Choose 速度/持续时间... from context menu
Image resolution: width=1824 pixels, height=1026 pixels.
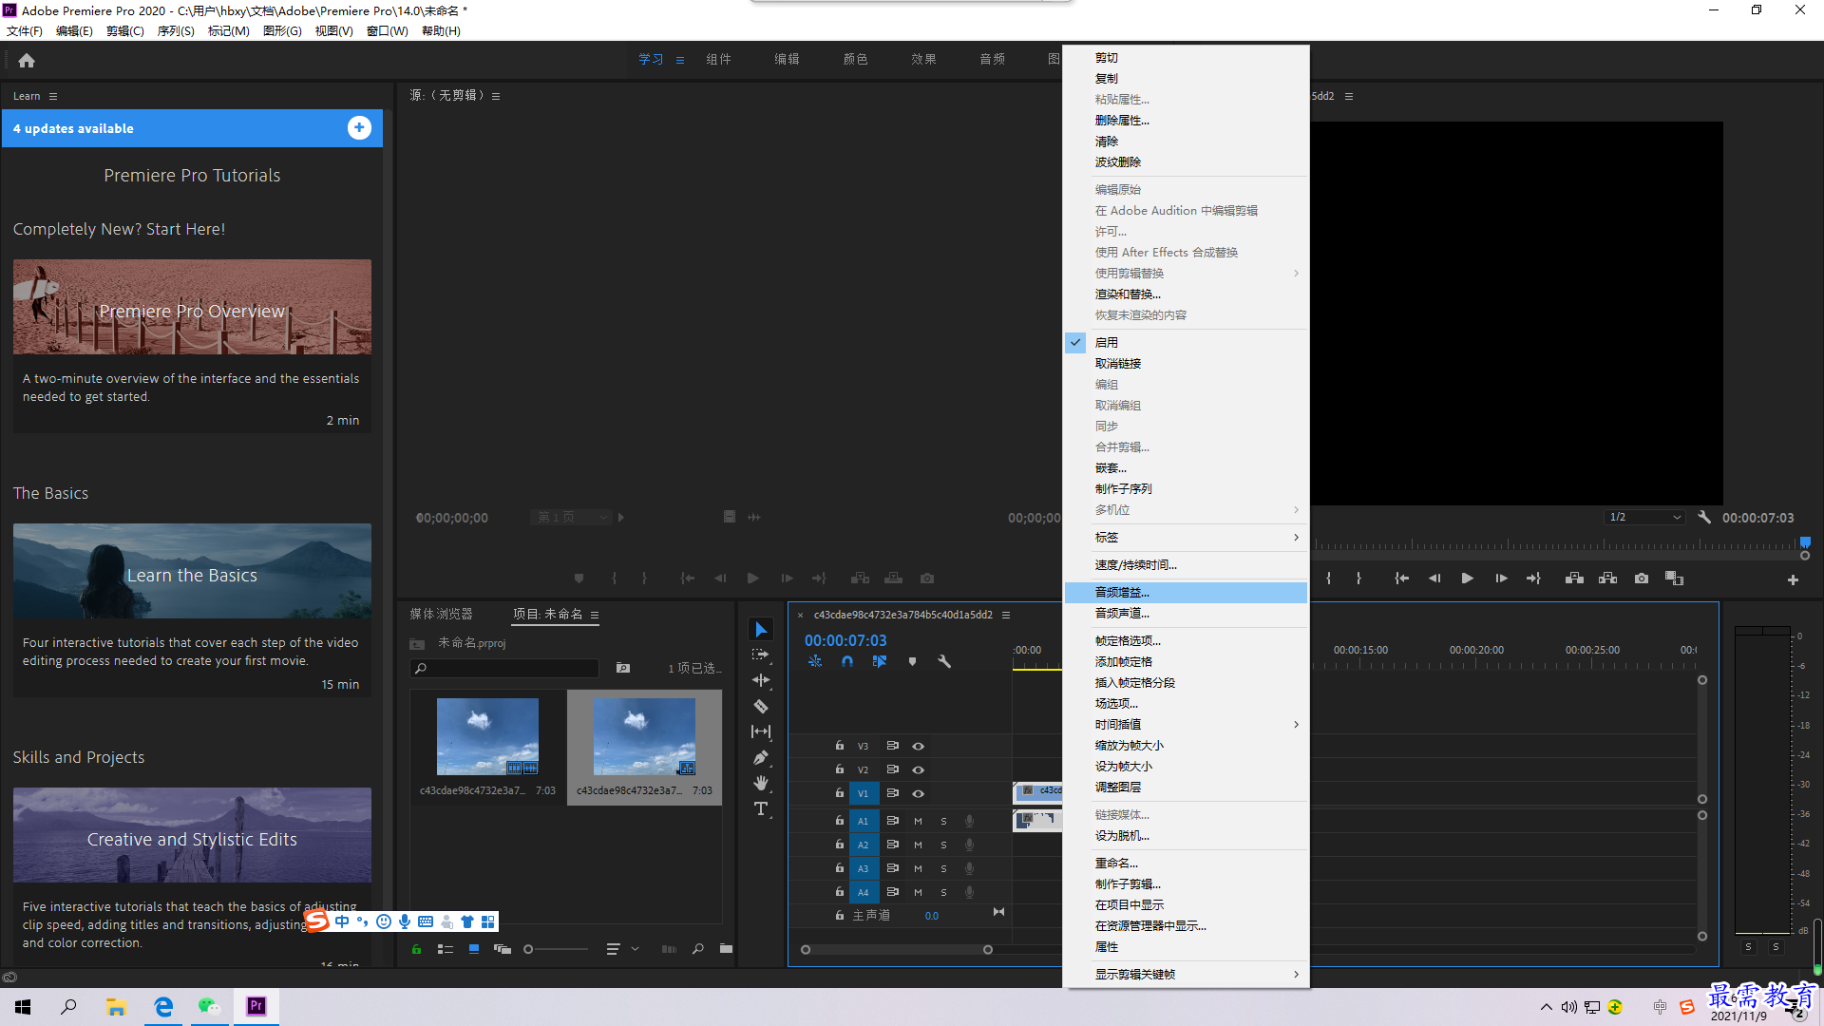tap(1186, 565)
